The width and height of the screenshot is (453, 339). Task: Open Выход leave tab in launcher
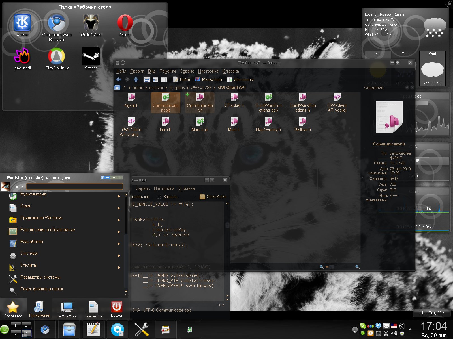tap(117, 309)
